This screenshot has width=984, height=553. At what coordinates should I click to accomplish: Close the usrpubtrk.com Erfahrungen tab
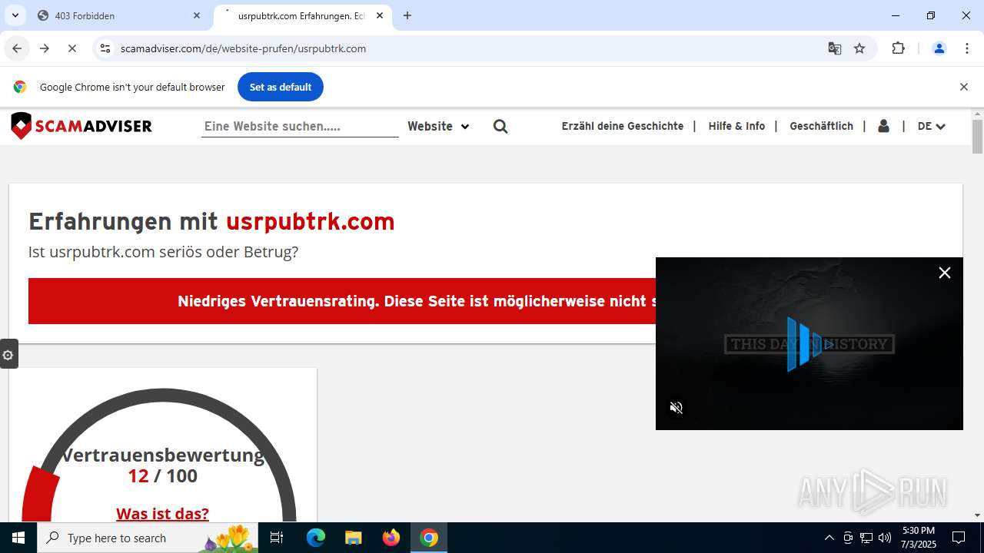tap(380, 15)
